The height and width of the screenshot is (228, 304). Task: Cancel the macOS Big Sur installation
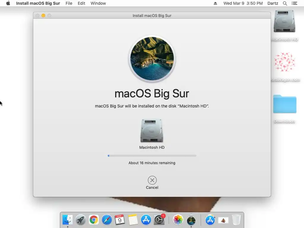pos(152,180)
